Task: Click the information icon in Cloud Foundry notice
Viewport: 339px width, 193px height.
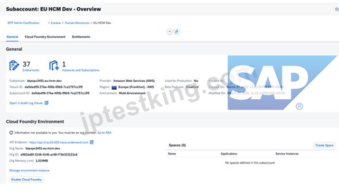Action: coord(11,132)
